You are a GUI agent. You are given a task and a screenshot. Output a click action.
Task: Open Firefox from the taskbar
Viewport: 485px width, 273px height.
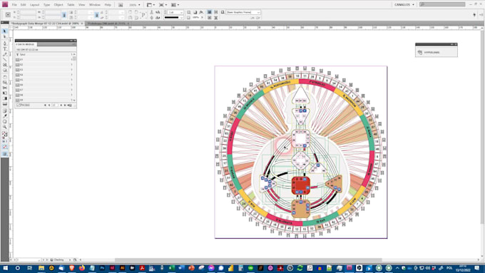81,268
